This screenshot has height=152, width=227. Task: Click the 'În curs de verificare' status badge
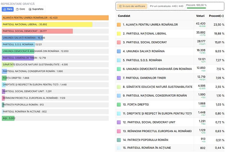pyautogui.click(x=132, y=6)
